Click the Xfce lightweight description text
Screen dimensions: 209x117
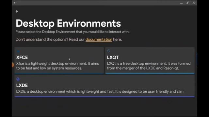(x=57, y=66)
